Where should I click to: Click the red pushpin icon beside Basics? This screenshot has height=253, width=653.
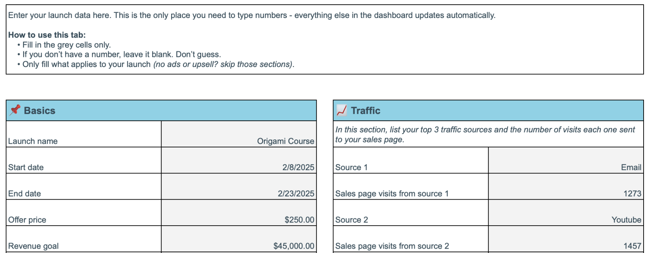[15, 110]
